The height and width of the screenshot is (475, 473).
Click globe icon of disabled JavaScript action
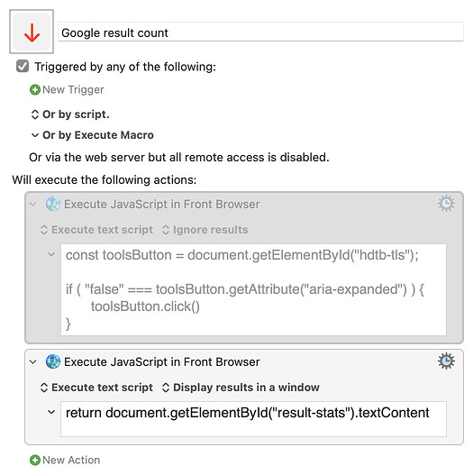(x=53, y=204)
